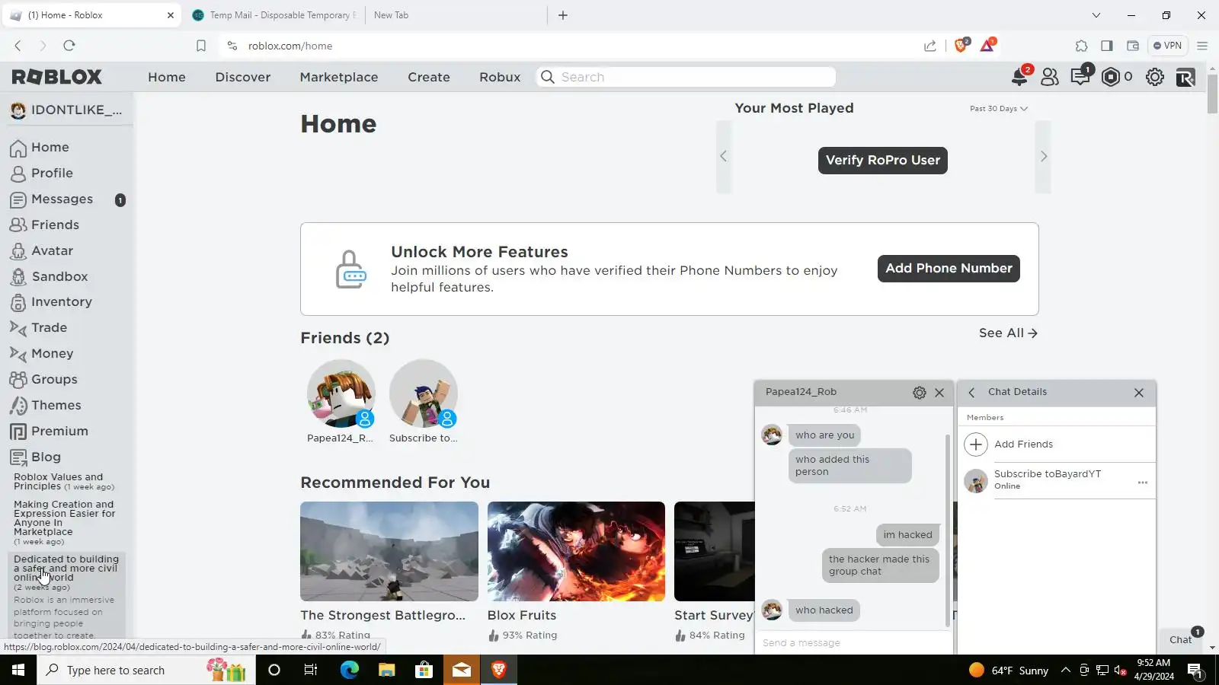
Task: Open Discover in the top navigation
Action: pyautogui.click(x=243, y=77)
